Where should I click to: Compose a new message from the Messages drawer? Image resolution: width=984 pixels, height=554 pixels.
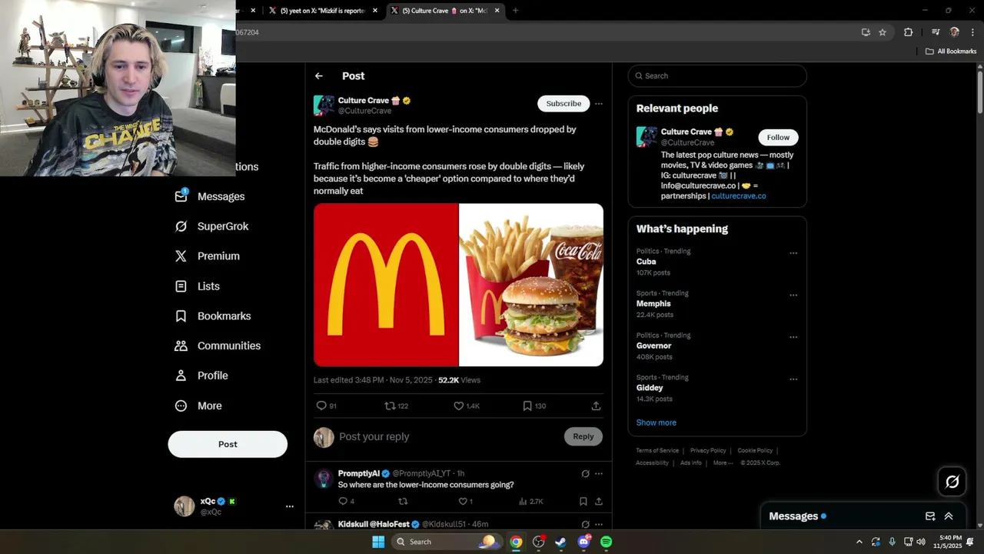(x=930, y=516)
